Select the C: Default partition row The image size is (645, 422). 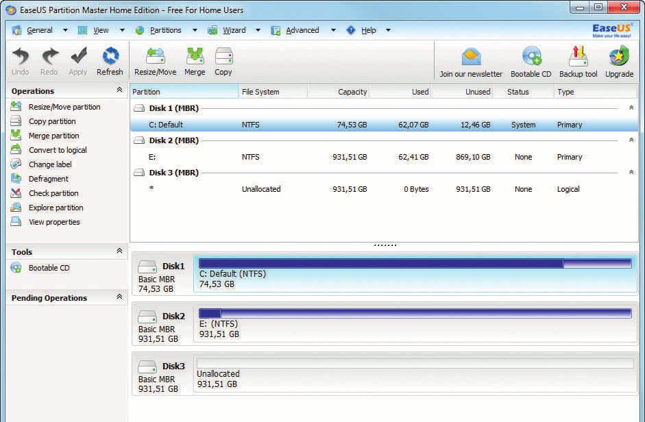click(384, 125)
